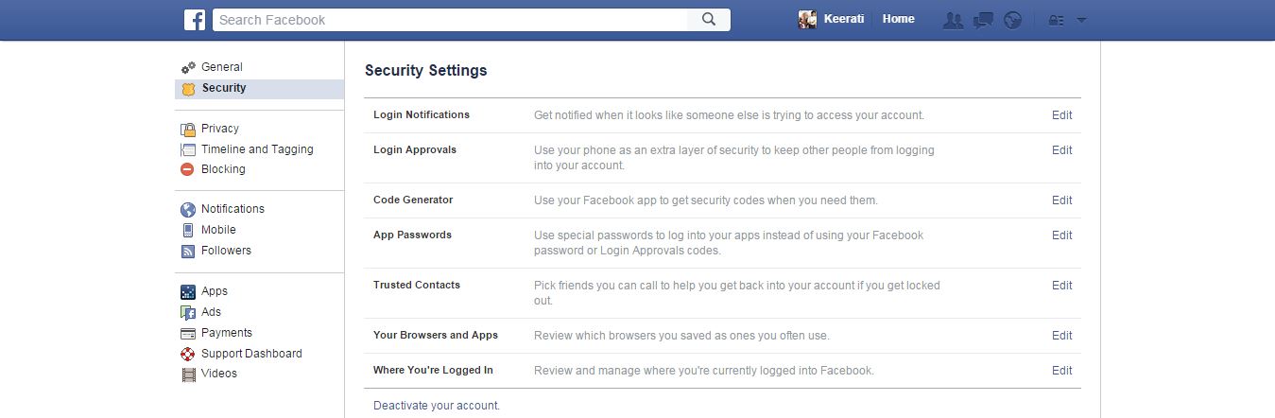The image size is (1275, 418).
Task: Open Ads settings
Action: point(211,312)
